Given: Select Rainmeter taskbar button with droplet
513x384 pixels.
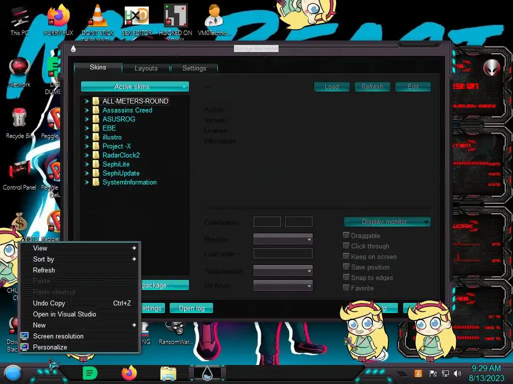Looking at the screenshot, I should 207,373.
